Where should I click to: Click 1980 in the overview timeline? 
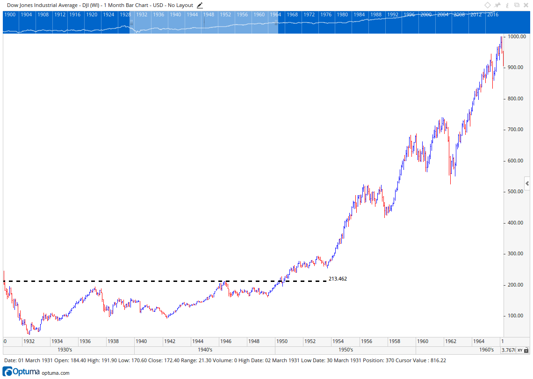click(x=343, y=14)
